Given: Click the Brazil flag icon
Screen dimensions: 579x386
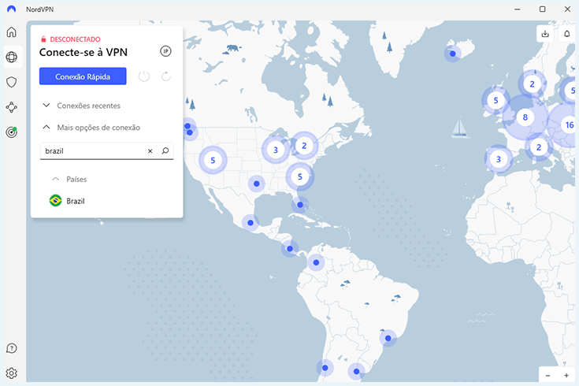Looking at the screenshot, I should tap(56, 201).
